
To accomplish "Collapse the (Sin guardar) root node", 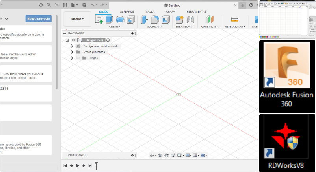I will (67, 40).
